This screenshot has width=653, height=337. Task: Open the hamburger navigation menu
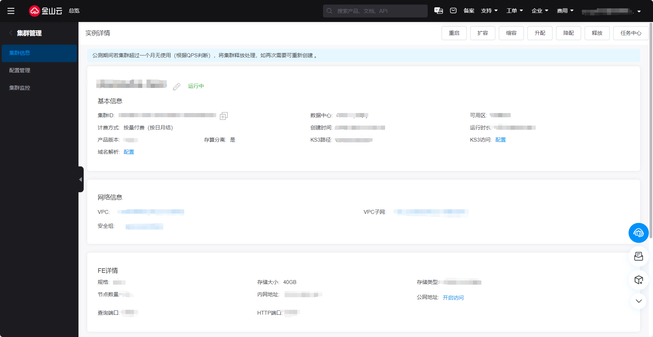(x=11, y=11)
